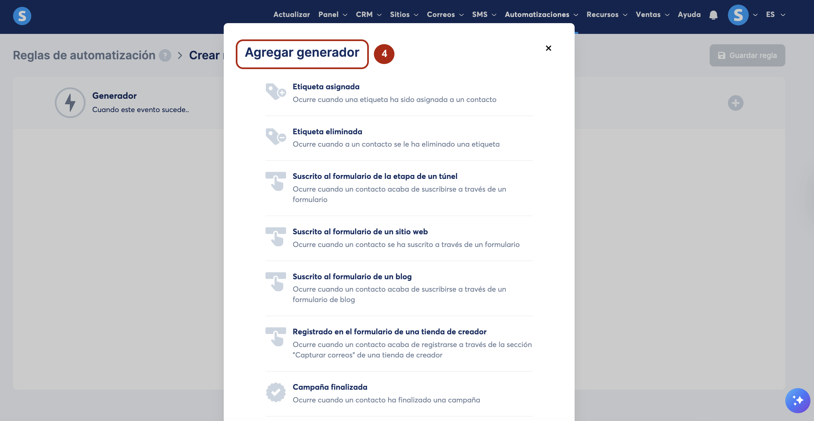Click the Etiqueta eliminada tag-minus icon

pyautogui.click(x=276, y=137)
